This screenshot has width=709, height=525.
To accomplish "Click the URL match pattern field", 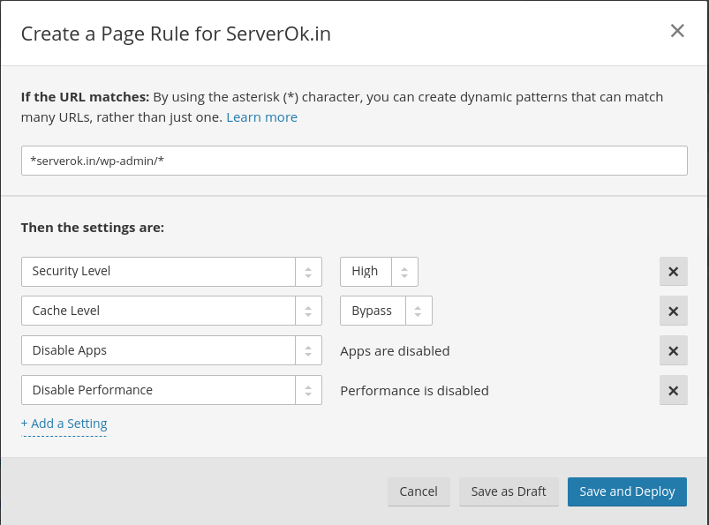I will [x=353, y=161].
